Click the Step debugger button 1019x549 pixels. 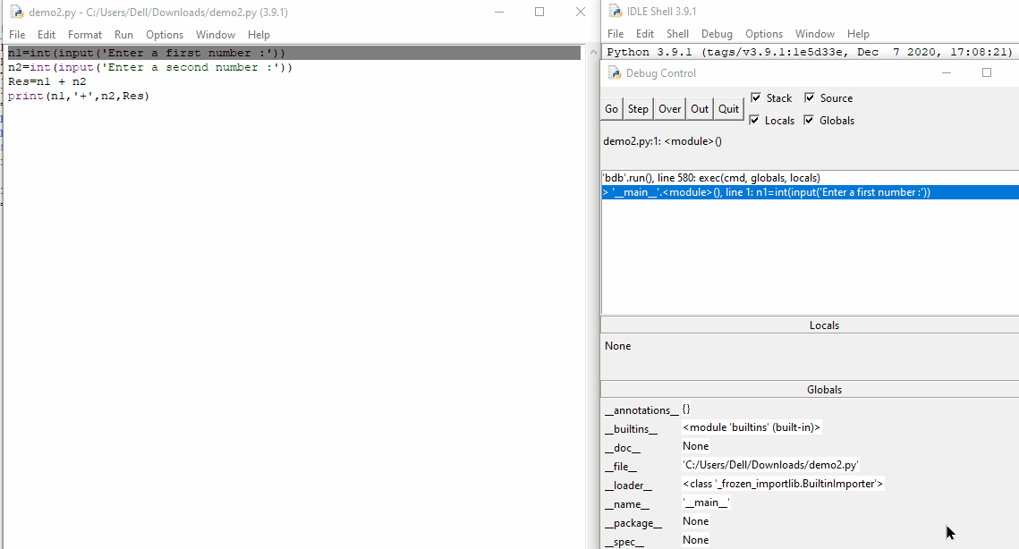tap(638, 109)
